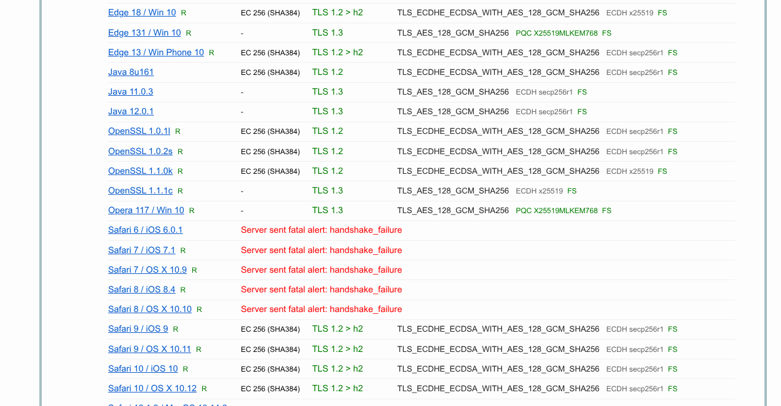Open the Safari 10 / iOS 10 link
Viewport: 781px width, 406px height.
(143, 369)
